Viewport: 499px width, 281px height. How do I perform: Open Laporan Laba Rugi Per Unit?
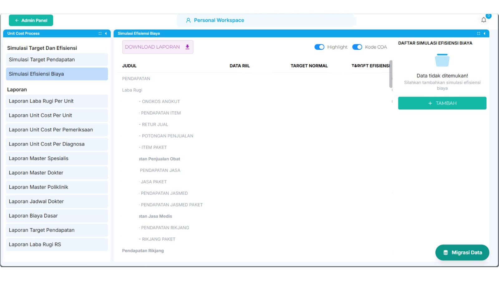point(57,101)
